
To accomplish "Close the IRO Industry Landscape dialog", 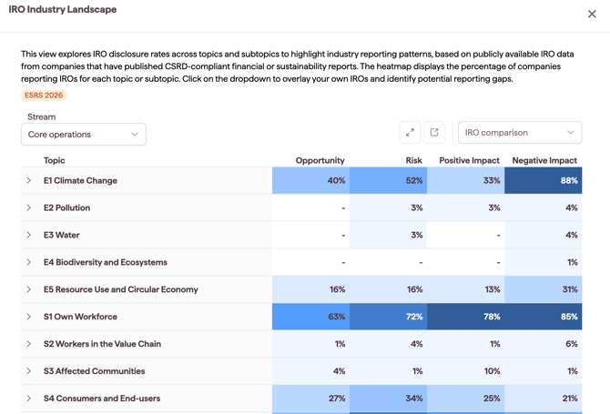I will click(592, 14).
